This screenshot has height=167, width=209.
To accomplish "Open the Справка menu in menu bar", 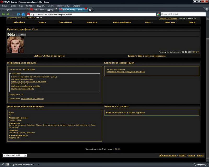I will point(76,6).
